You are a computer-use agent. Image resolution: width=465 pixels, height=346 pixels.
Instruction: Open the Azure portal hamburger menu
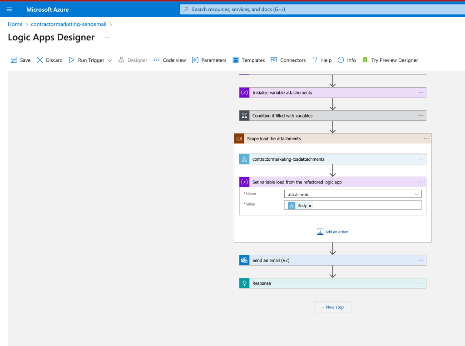(9, 10)
